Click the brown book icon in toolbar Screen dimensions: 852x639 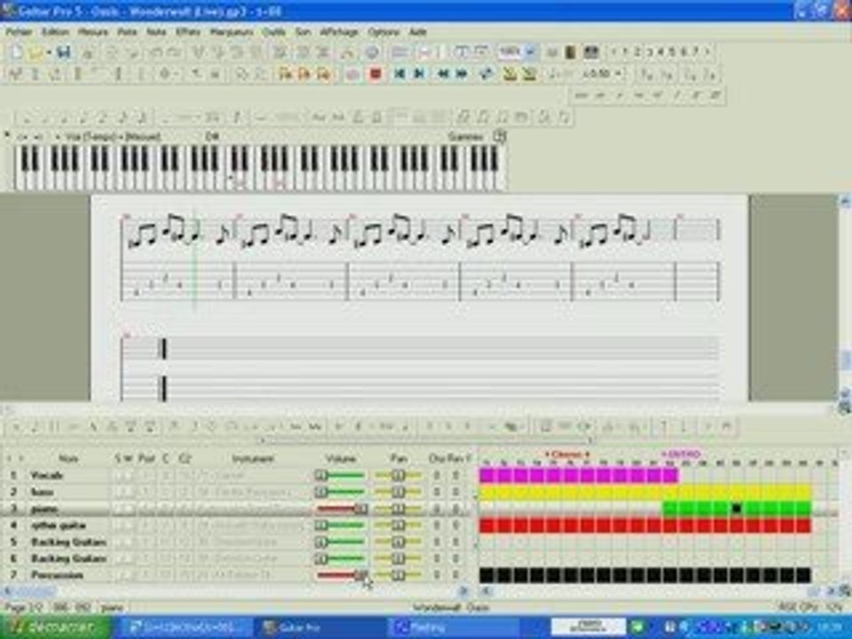pyautogui.click(x=570, y=52)
